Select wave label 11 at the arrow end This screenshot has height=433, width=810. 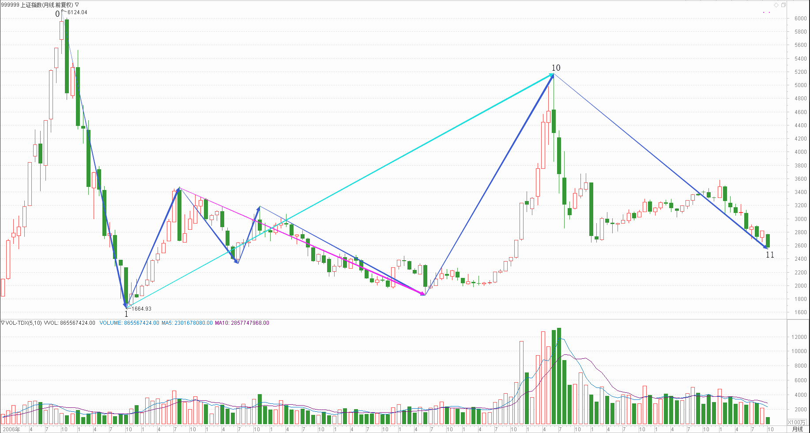770,255
